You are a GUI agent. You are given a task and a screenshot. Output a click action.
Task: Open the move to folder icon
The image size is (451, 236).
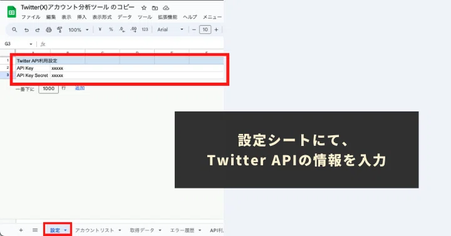coord(155,8)
